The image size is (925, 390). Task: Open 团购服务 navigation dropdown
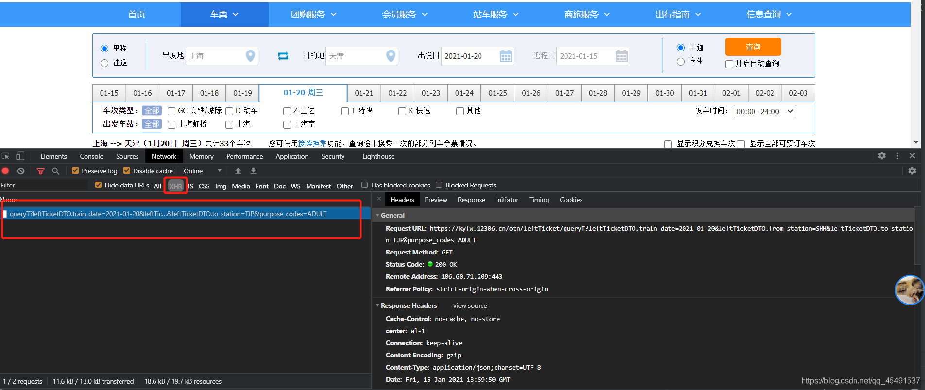(x=314, y=15)
